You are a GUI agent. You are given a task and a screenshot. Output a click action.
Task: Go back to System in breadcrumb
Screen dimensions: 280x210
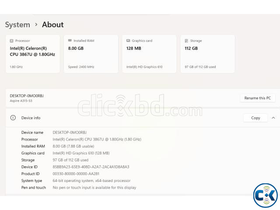tap(17, 24)
